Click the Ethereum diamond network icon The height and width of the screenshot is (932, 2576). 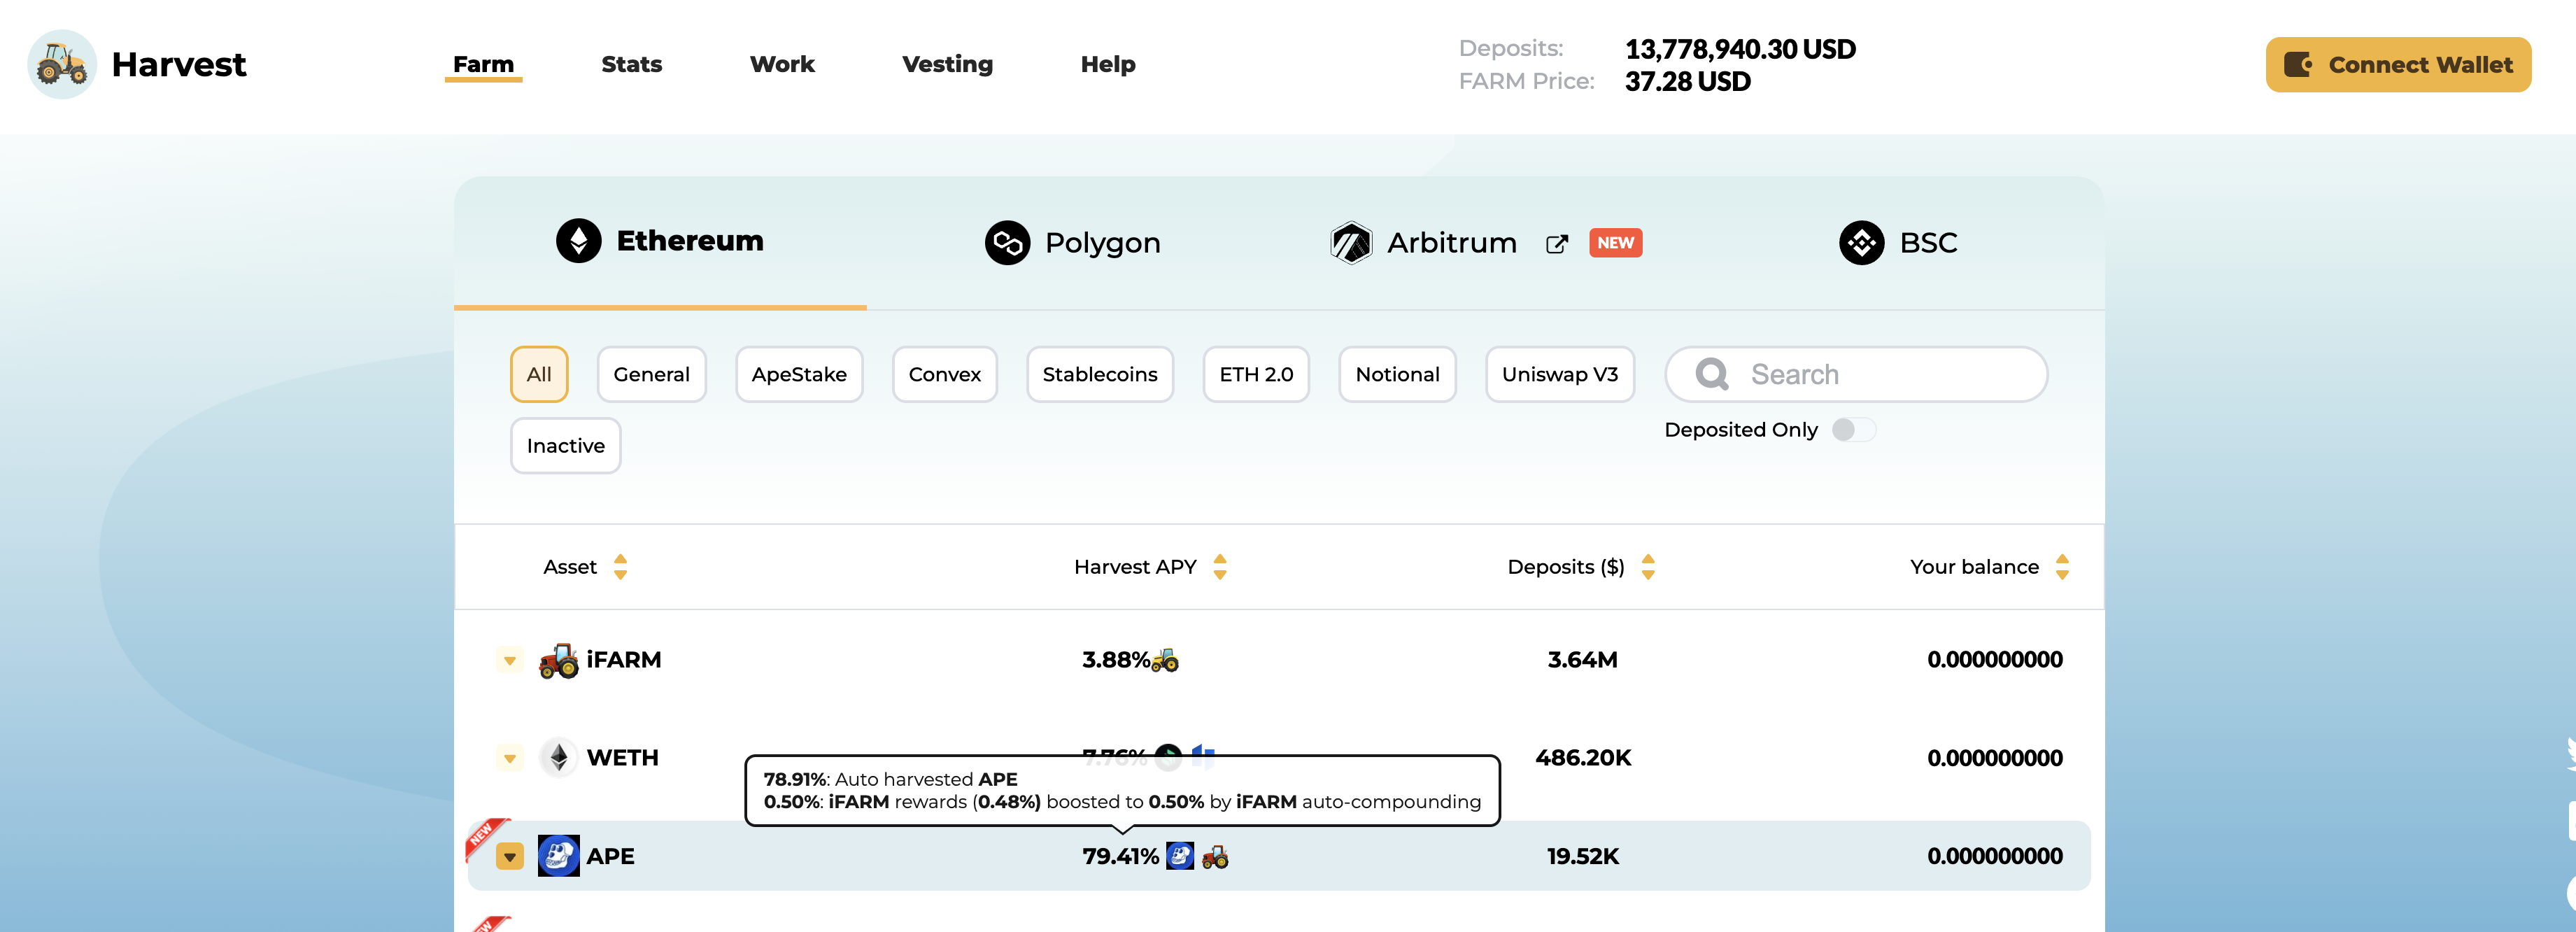coord(578,241)
